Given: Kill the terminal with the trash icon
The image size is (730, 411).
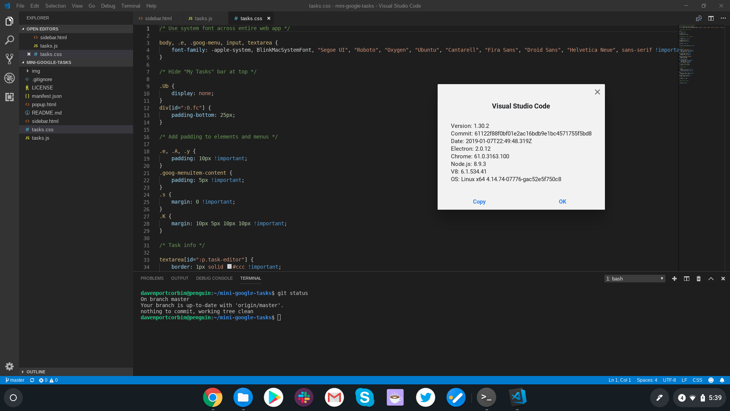Looking at the screenshot, I should [698, 279].
